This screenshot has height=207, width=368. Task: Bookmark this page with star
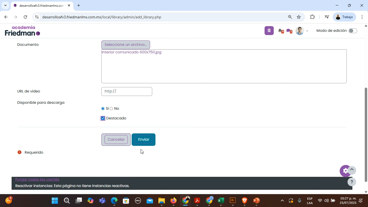coord(299,17)
